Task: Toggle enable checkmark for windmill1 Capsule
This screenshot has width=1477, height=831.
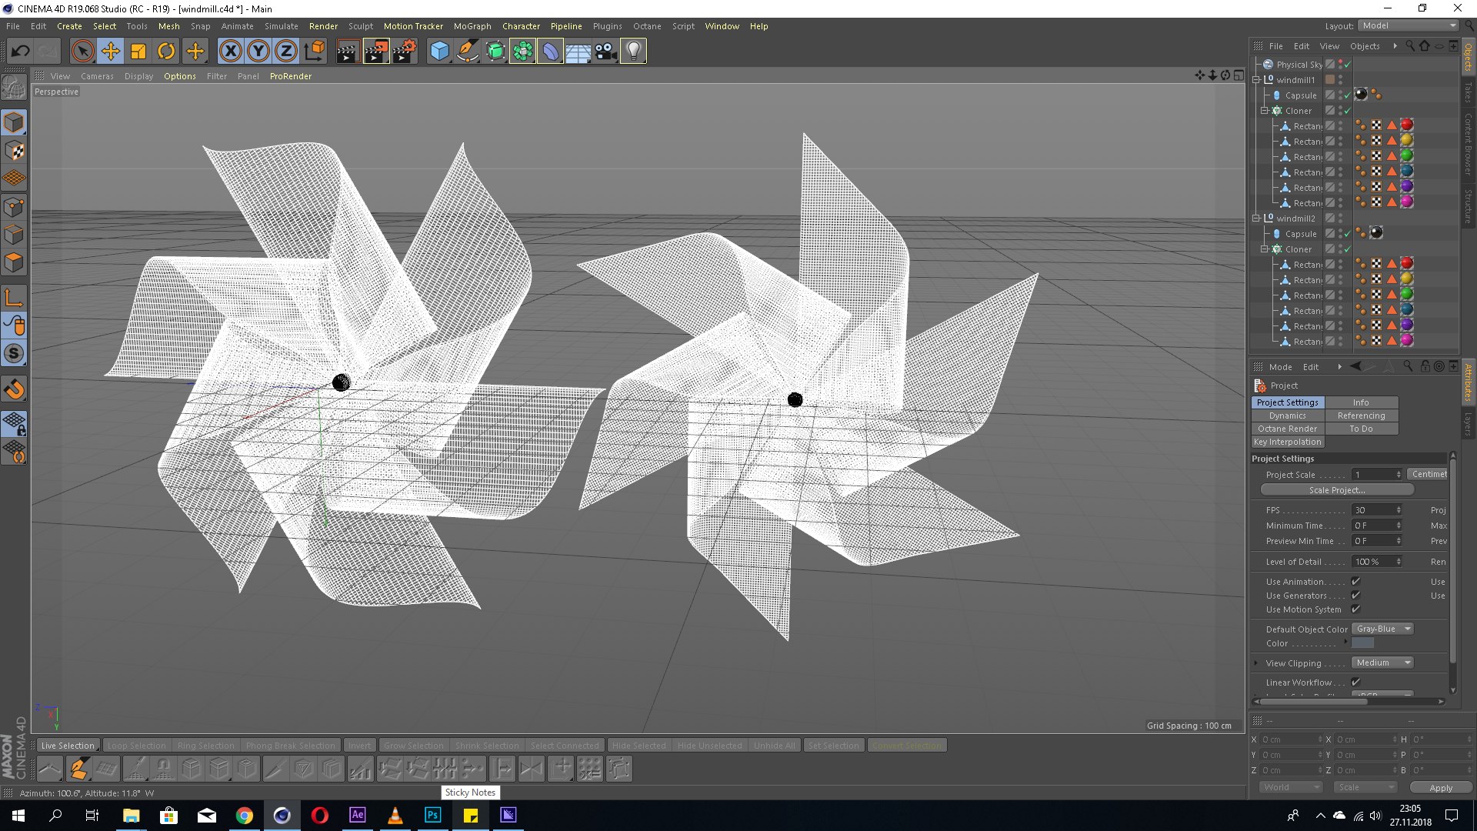Action: [1347, 95]
